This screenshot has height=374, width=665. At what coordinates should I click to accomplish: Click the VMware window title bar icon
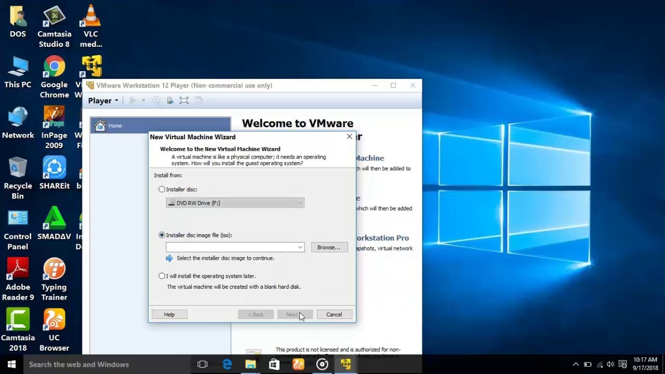[x=90, y=85]
